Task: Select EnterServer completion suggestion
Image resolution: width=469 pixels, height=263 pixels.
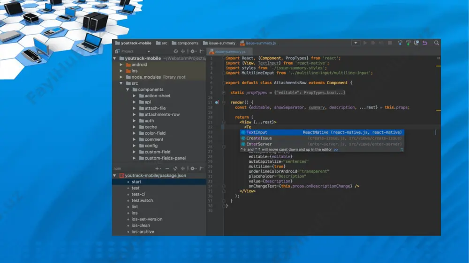Action: tap(322, 144)
